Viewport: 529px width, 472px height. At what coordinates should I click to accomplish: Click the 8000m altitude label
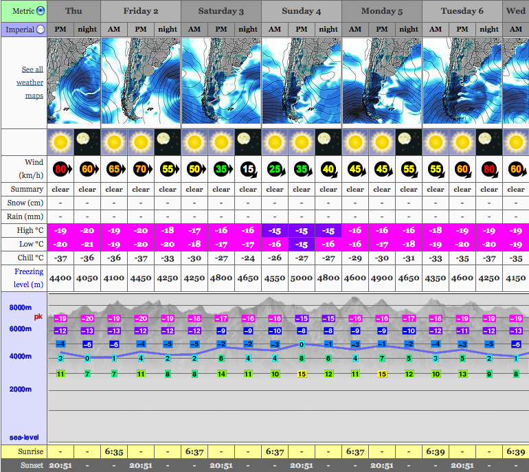21,307
